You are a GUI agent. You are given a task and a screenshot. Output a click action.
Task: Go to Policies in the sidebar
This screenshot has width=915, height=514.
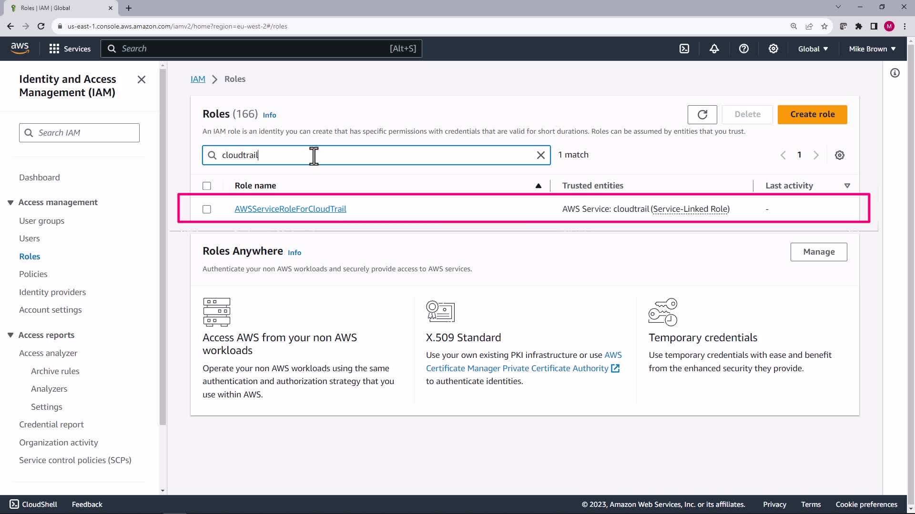pos(33,274)
